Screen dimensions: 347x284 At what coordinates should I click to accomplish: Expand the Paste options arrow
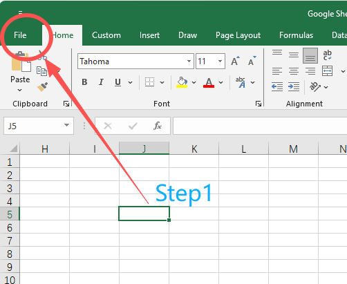point(20,90)
